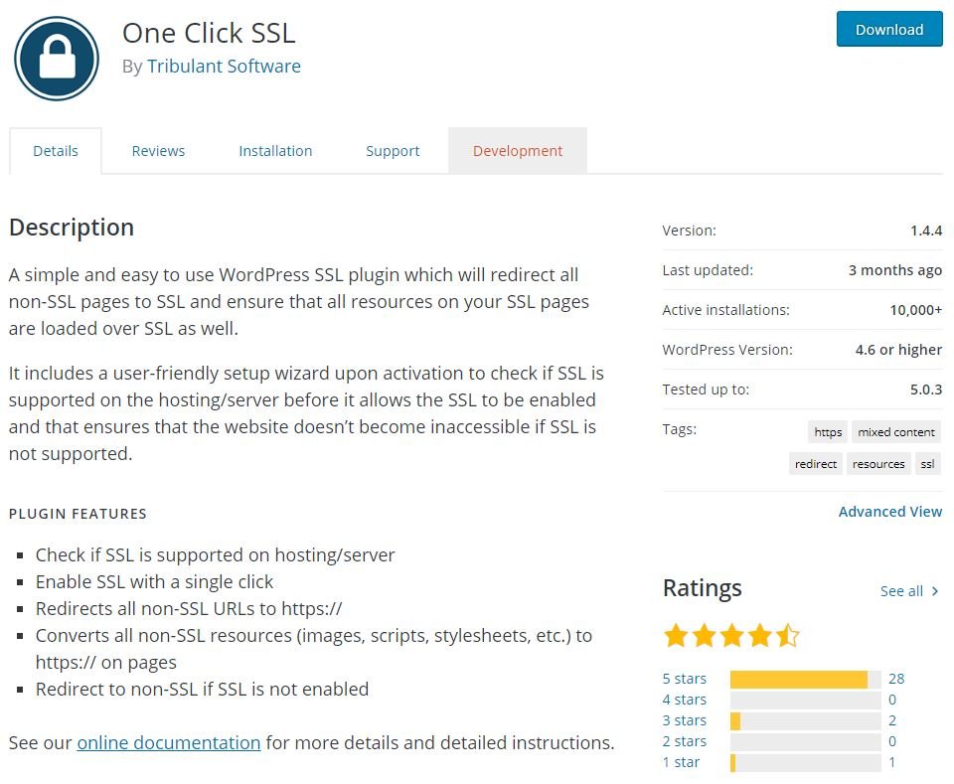Open the Installation tab
The height and width of the screenshot is (784, 954).
(275, 151)
